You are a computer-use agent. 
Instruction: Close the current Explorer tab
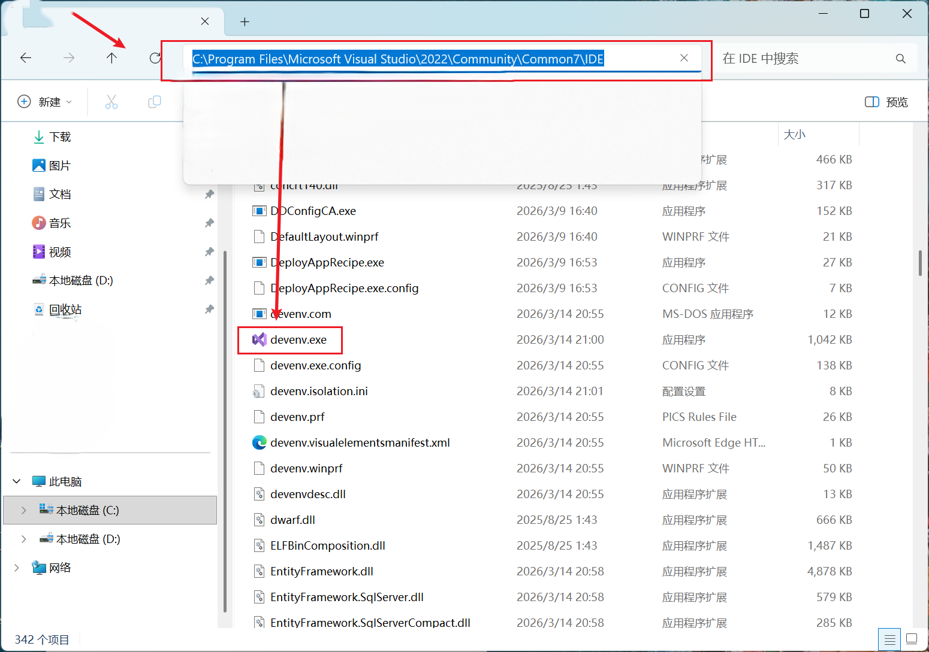coord(205,22)
